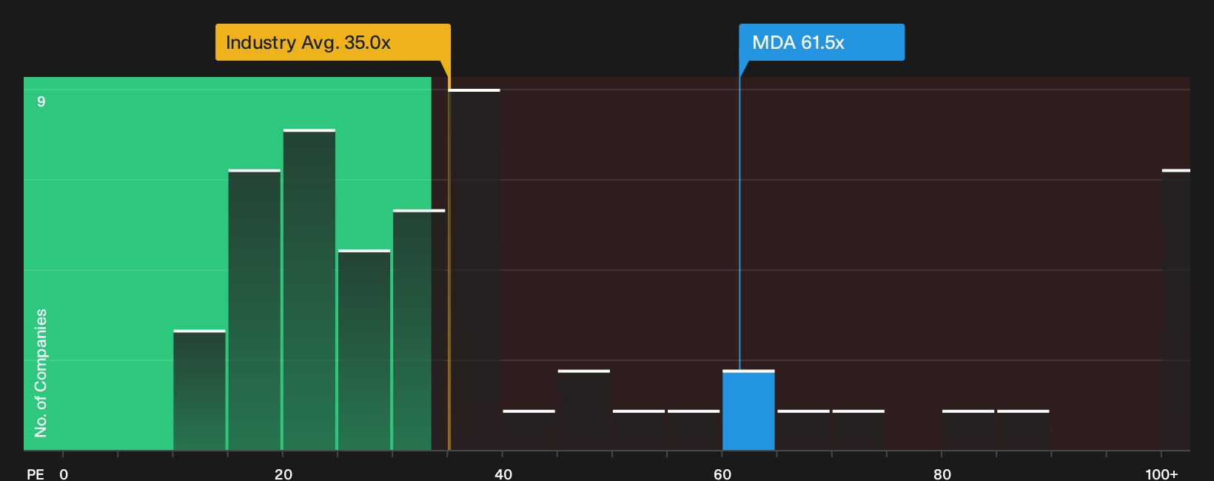Select the histogram bar at PE 45-50
Image resolution: width=1214 pixels, height=481 pixels.
coord(584,410)
